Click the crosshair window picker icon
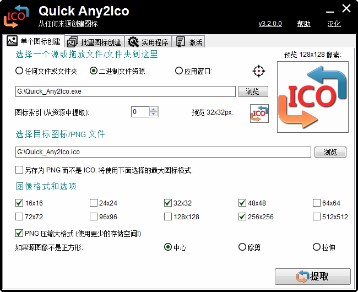This screenshot has height=292, width=358. click(259, 71)
